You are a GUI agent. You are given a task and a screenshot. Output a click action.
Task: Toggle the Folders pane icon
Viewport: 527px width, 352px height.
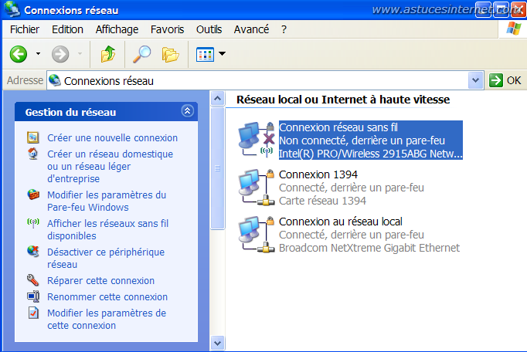(x=170, y=54)
